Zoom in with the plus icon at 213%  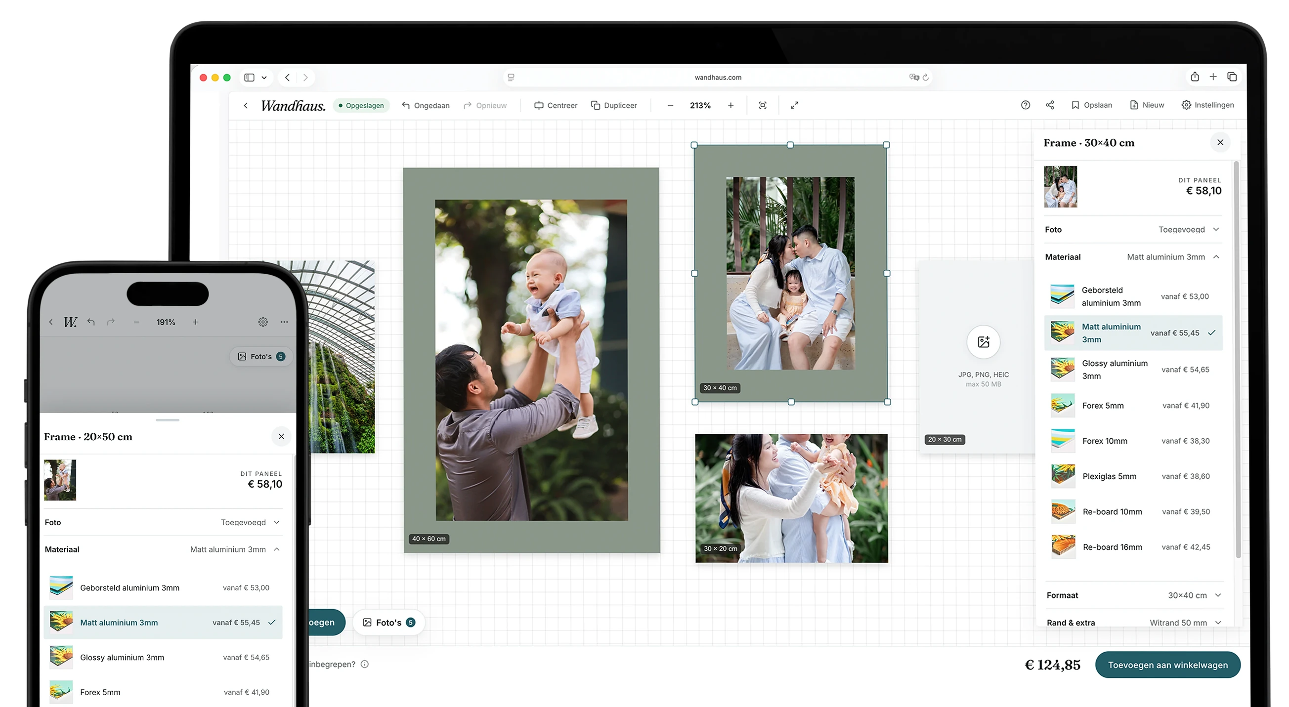point(730,106)
